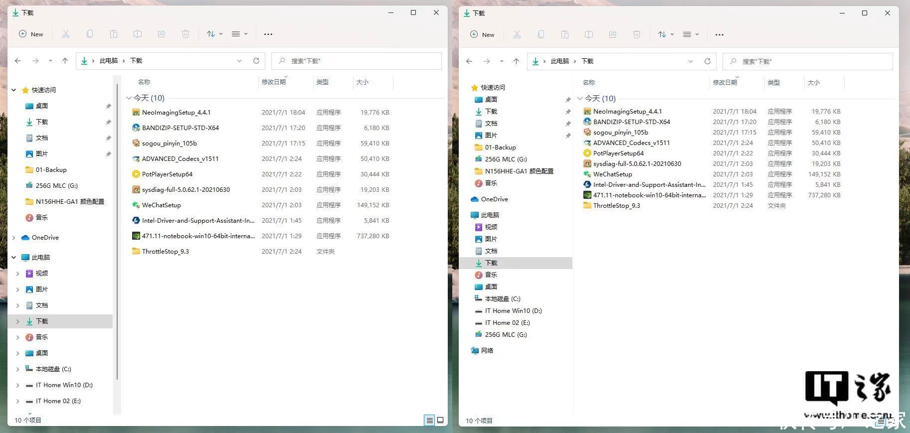Screen dimensions: 910x433
Task: Refresh the left window's folder view
Action: (256, 61)
